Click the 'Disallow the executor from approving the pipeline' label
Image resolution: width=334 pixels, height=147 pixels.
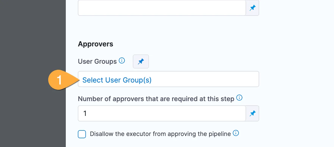160,134
